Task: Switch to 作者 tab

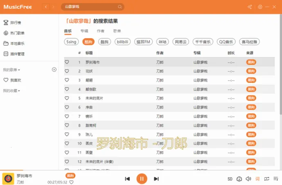Action: tap(101, 31)
